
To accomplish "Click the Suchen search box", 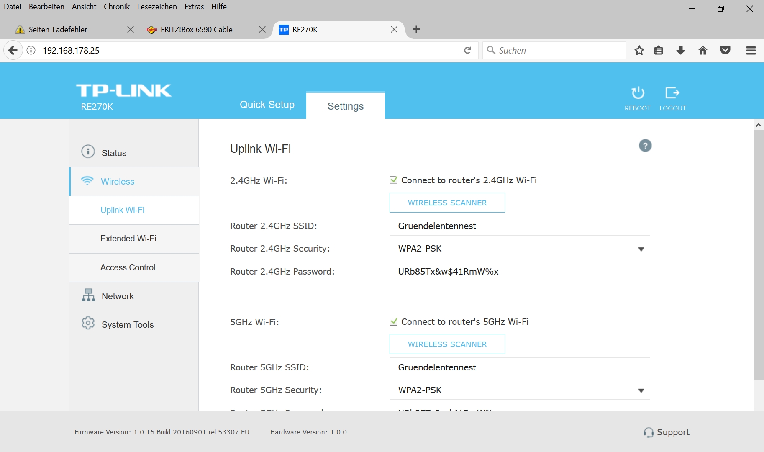I will click(554, 51).
